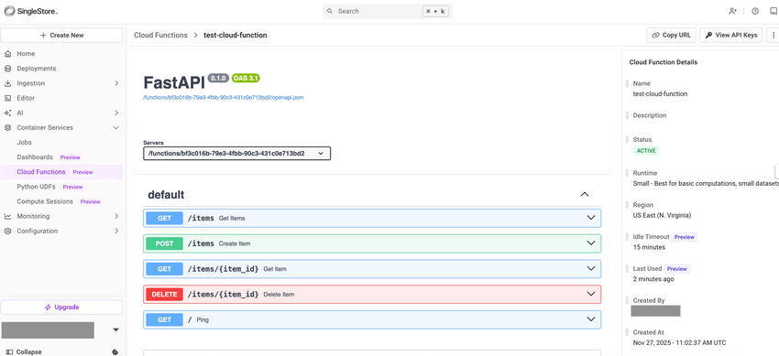Click the Copy URL button
The width and height of the screenshot is (779, 356).
pos(671,35)
